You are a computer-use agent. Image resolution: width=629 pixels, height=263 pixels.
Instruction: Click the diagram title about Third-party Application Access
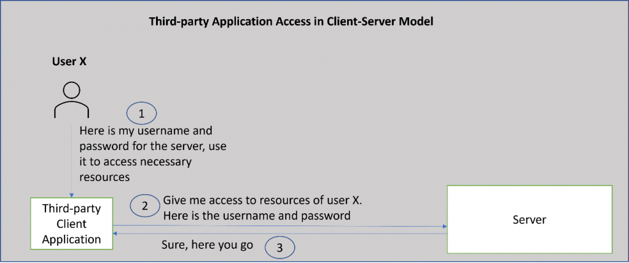tap(291, 22)
